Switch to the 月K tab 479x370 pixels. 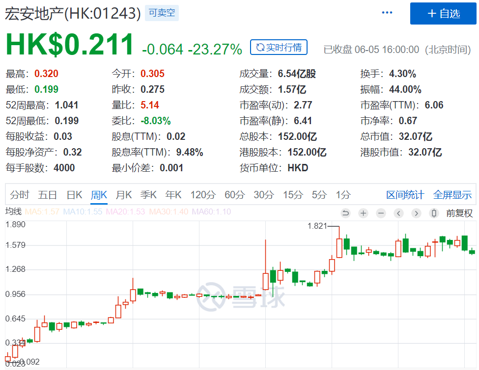pyautogui.click(x=123, y=195)
